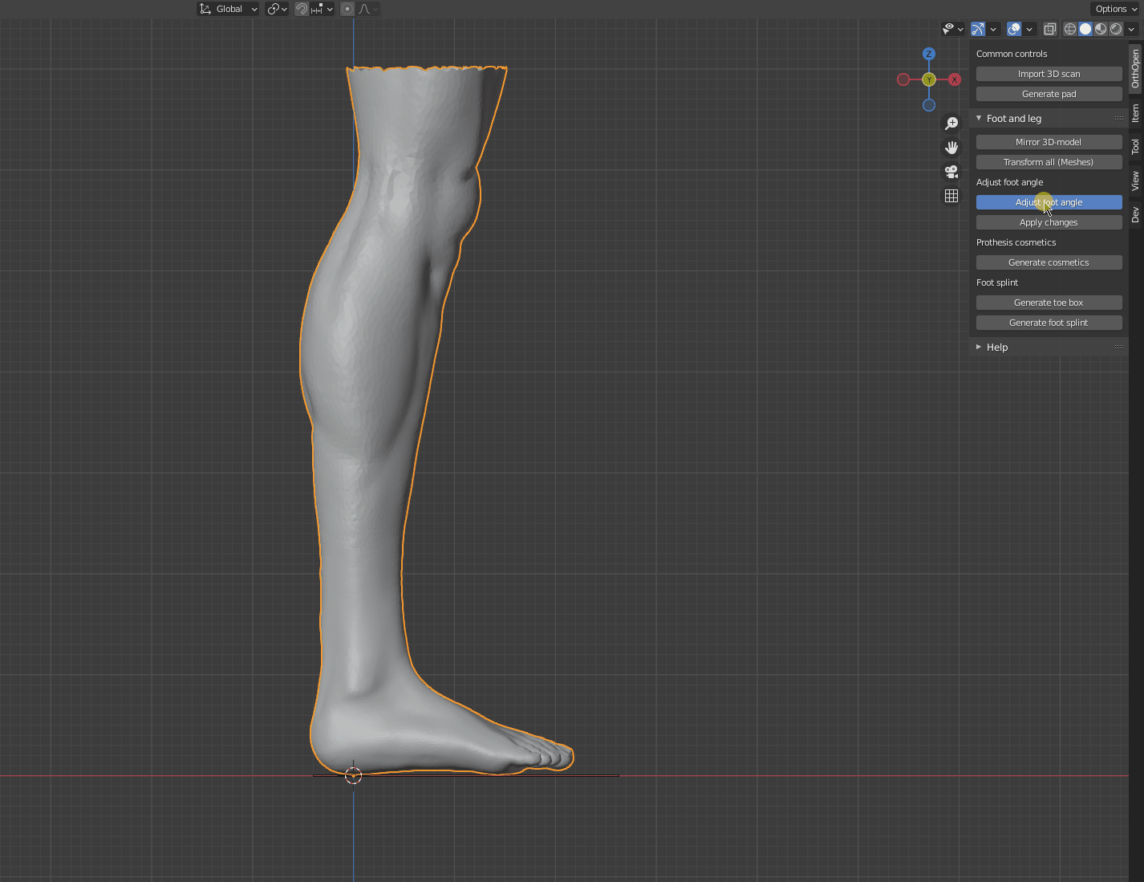The height and width of the screenshot is (882, 1144).
Task: Open the Global transform orientation dropdown
Action: [x=229, y=9]
